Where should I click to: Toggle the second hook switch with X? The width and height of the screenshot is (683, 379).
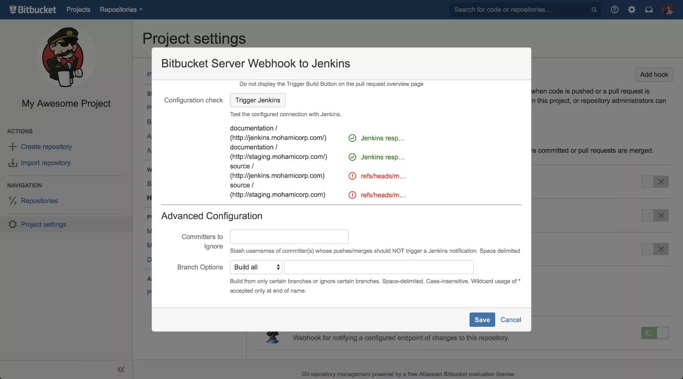655,216
